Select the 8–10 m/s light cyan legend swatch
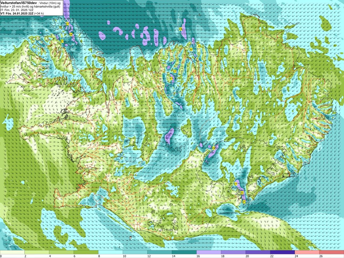344x258 pixels. 110,253
